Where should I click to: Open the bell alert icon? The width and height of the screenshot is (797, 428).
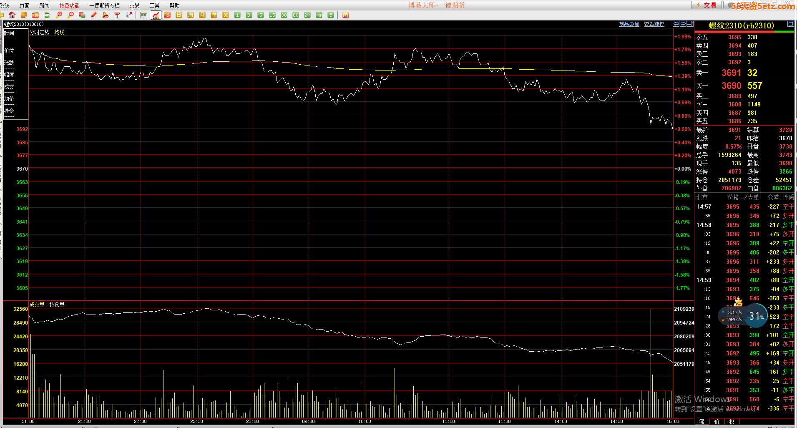tap(106, 15)
